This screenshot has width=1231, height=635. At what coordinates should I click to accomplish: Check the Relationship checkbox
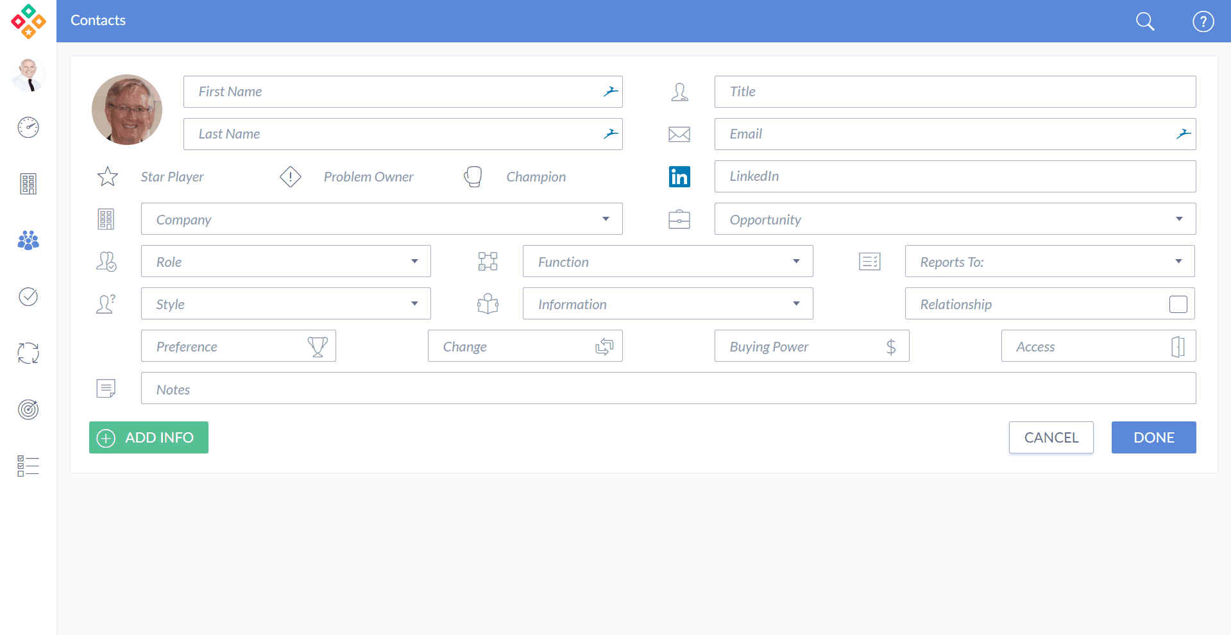[x=1178, y=304]
